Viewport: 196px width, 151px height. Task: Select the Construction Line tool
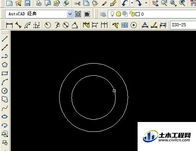point(5,47)
